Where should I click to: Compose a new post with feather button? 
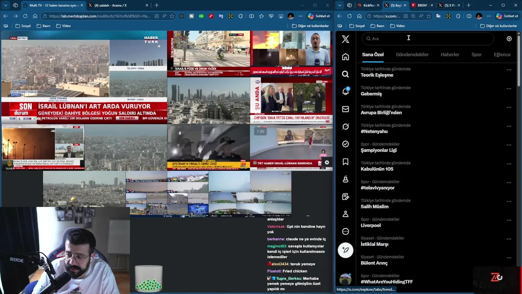(x=345, y=250)
